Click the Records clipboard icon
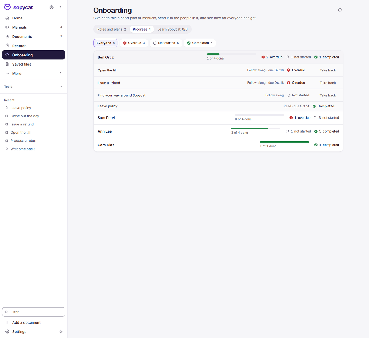The image size is (369, 338). [7, 46]
